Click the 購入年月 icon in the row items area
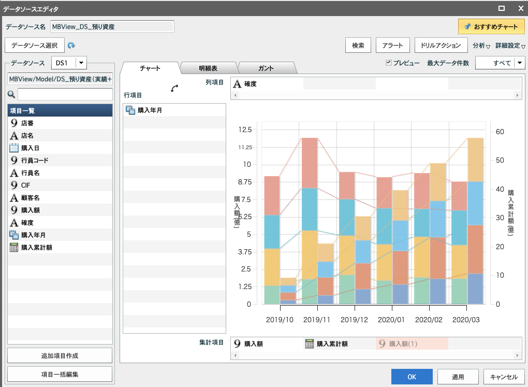 (x=130, y=110)
